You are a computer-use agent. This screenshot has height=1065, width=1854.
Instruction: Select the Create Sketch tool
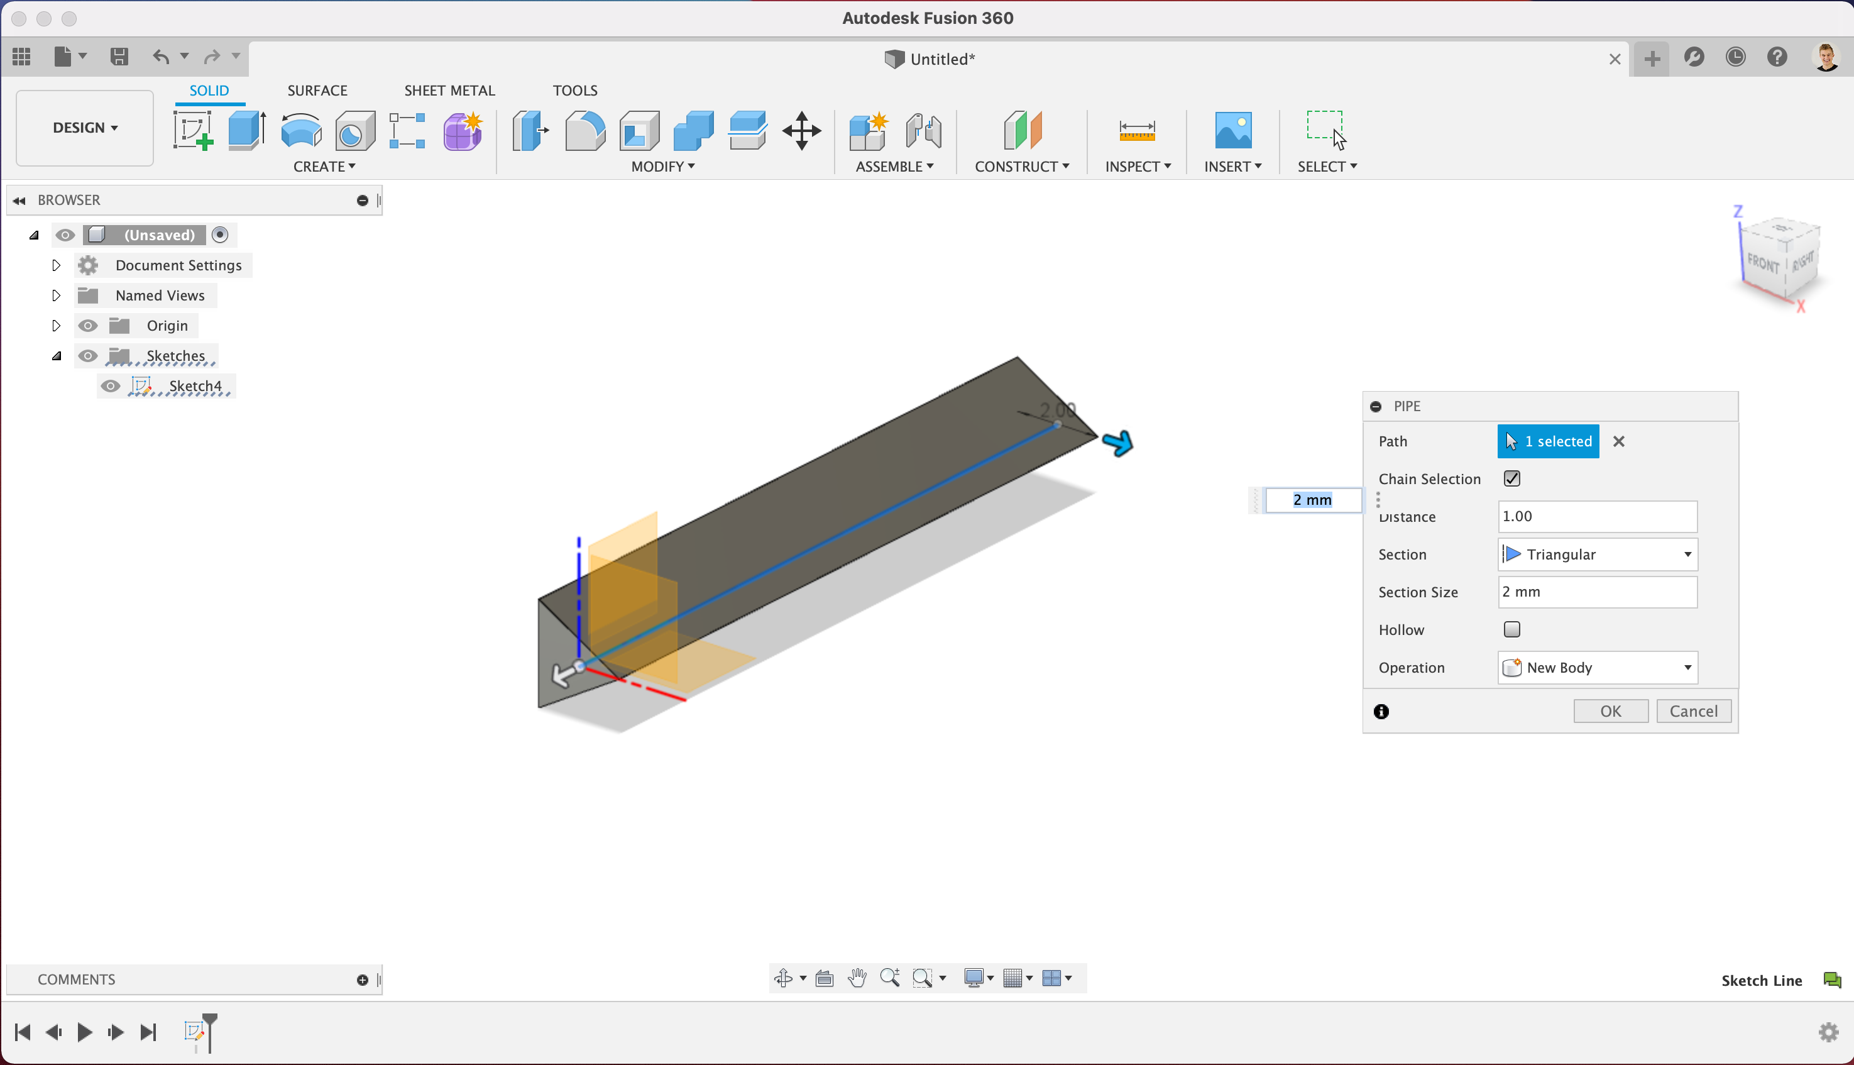(193, 131)
